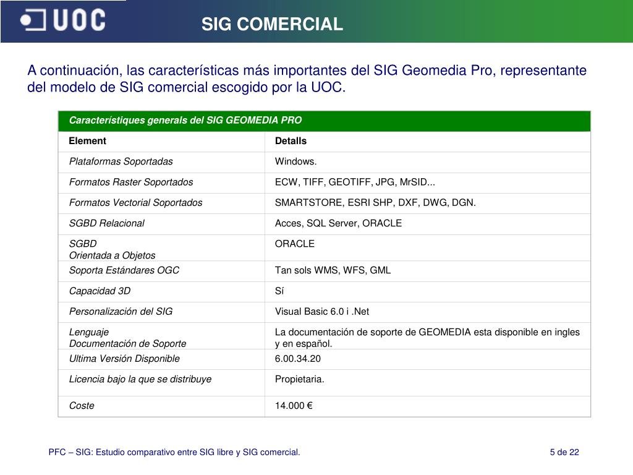633x475 pixels.
Task: Select the 'Ultima Versión Disponible' row label
Action: [x=124, y=359]
